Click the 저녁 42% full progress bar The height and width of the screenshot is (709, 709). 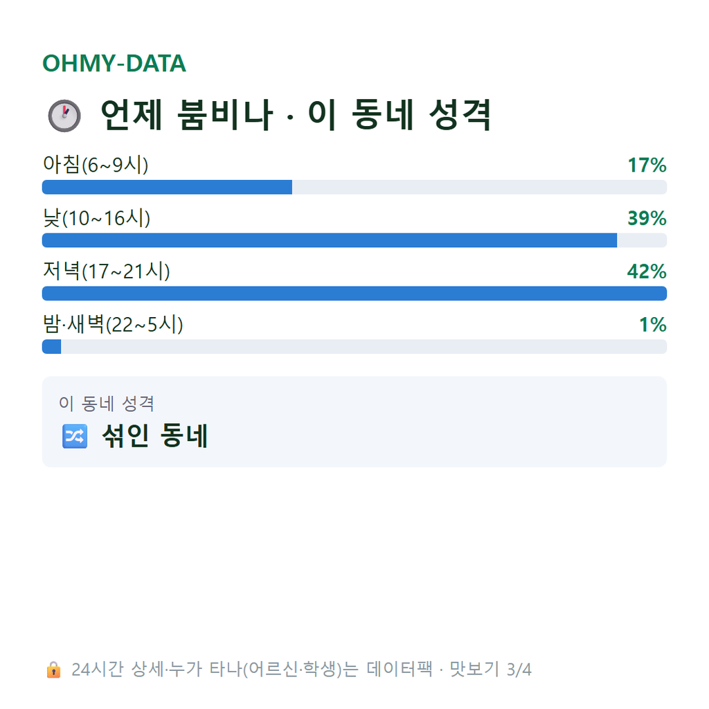click(x=354, y=294)
